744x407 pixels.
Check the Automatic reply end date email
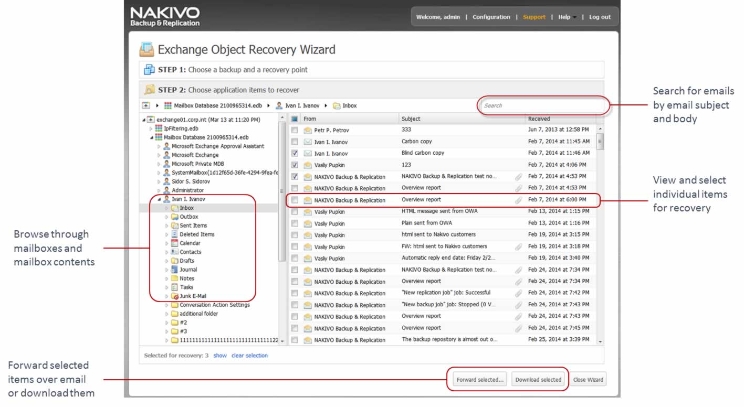[x=295, y=259]
